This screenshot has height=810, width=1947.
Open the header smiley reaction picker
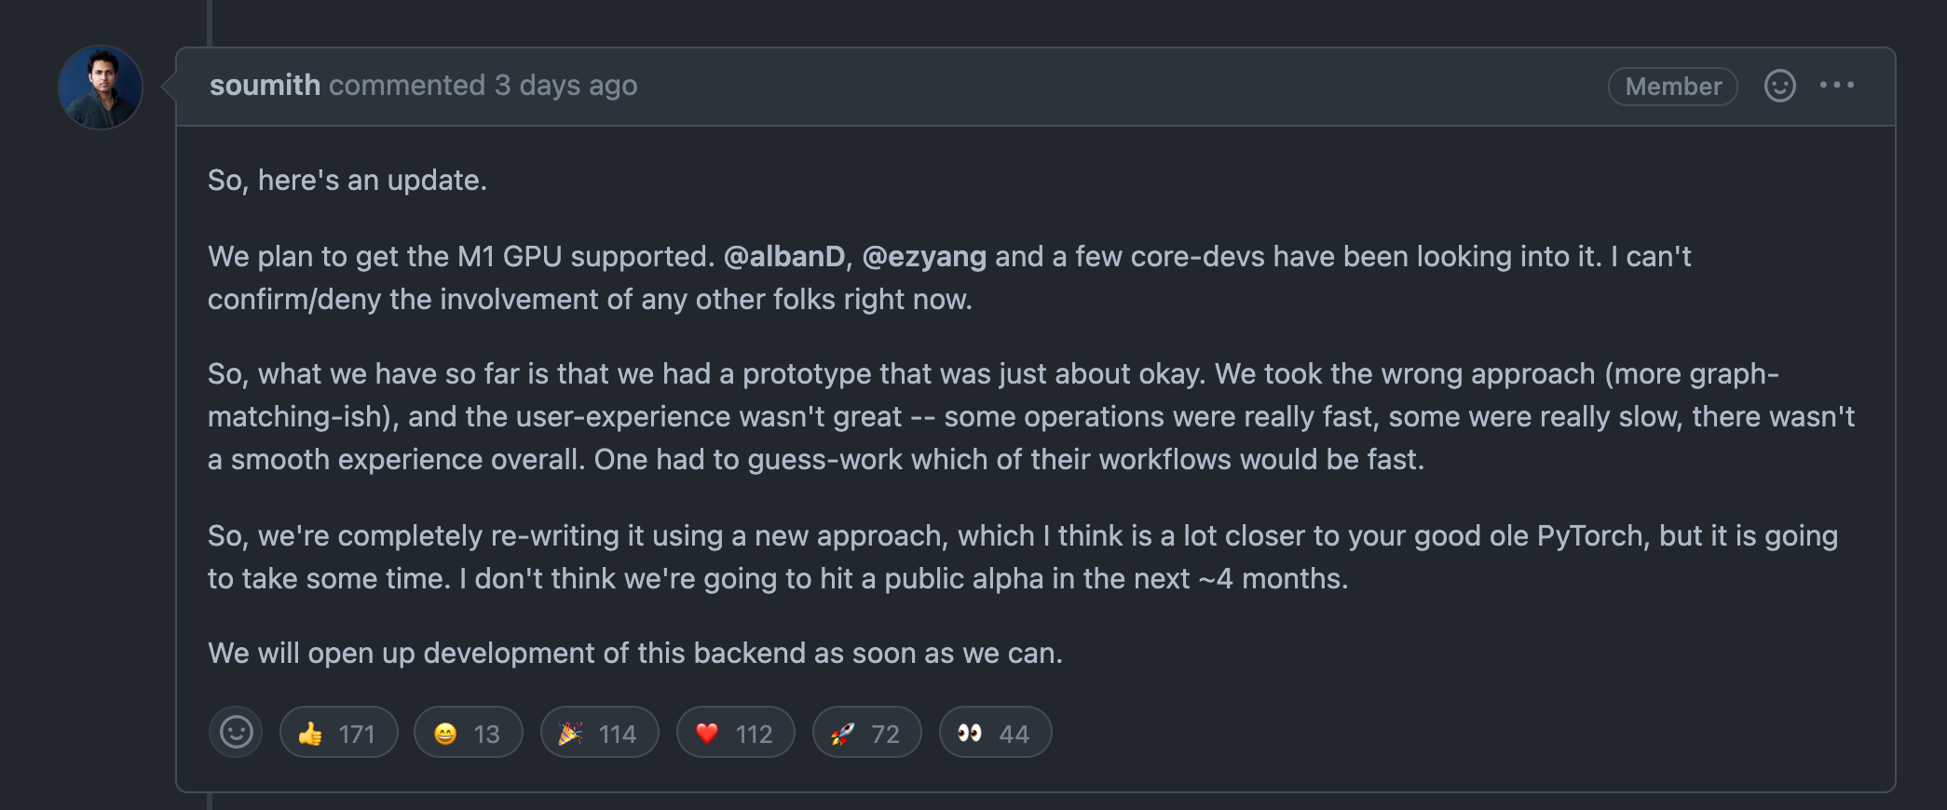tap(1779, 86)
